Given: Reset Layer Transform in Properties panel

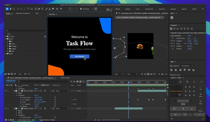Looking at the screenshot, I should coord(189,36).
